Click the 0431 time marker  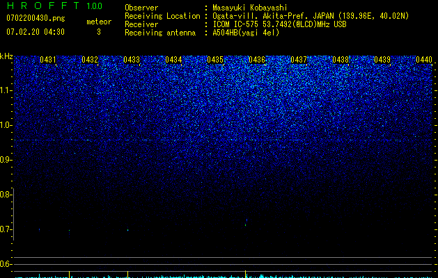click(48, 60)
